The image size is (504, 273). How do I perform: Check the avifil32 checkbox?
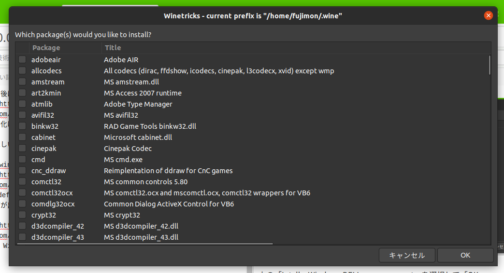(x=22, y=115)
